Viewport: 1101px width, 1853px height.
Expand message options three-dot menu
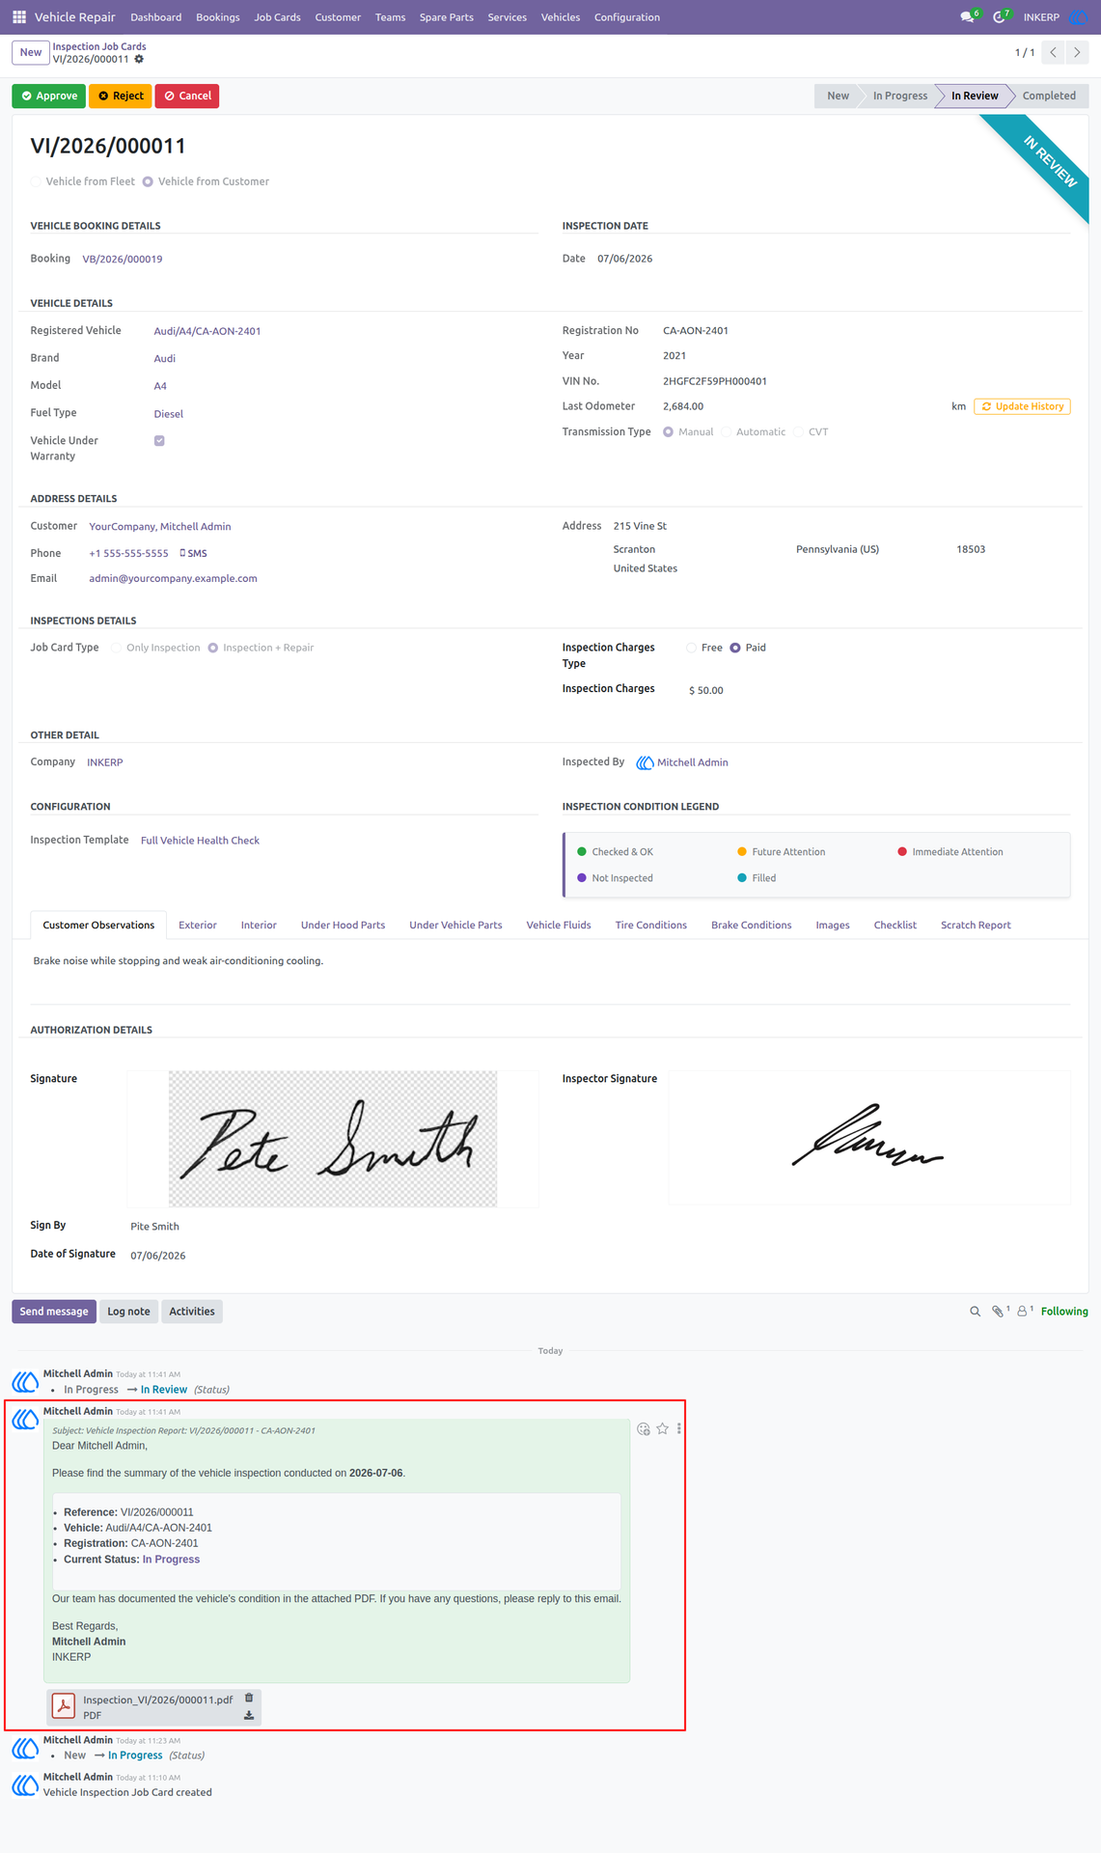(679, 1429)
